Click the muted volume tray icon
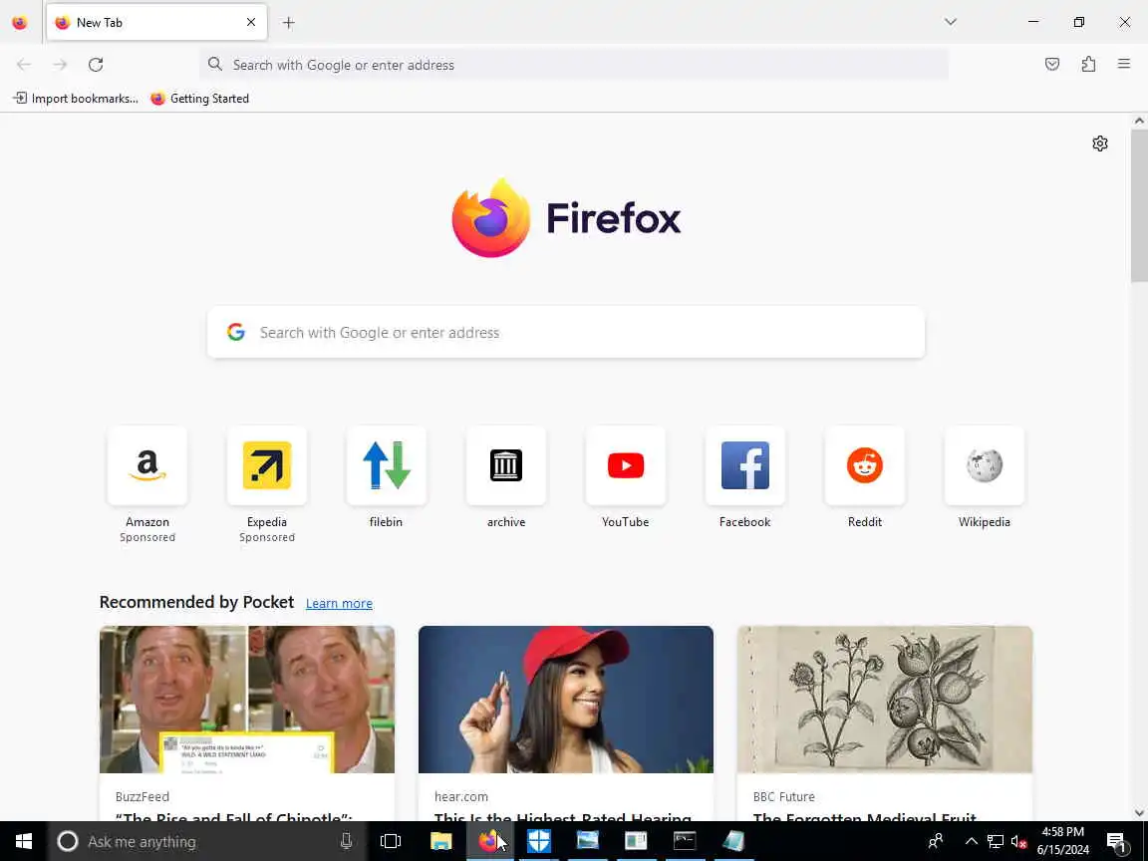Screen dimensions: 1148x861 pyautogui.click(x=1018, y=842)
